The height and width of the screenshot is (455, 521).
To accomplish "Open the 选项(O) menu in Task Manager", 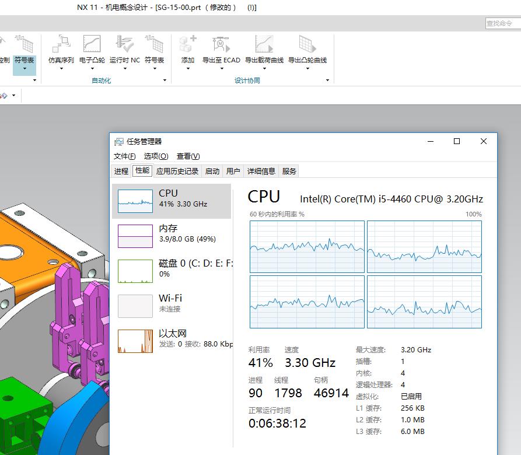I will 156,156.
